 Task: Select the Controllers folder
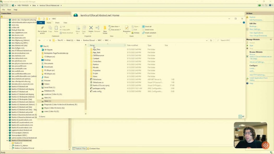[x=97, y=61]
